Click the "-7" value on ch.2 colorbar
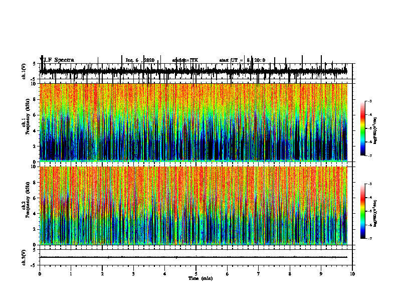 tap(370, 239)
